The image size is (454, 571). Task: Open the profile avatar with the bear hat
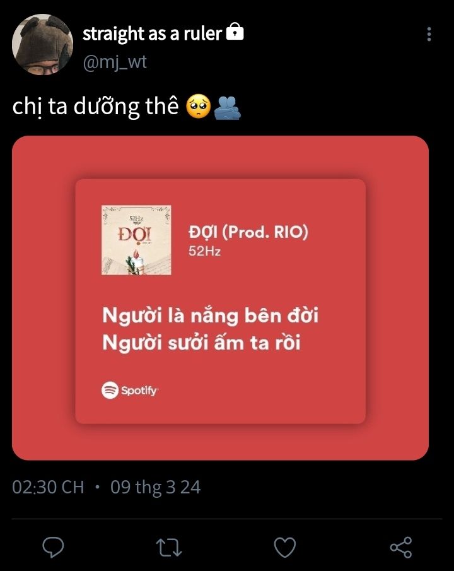tap(43, 44)
